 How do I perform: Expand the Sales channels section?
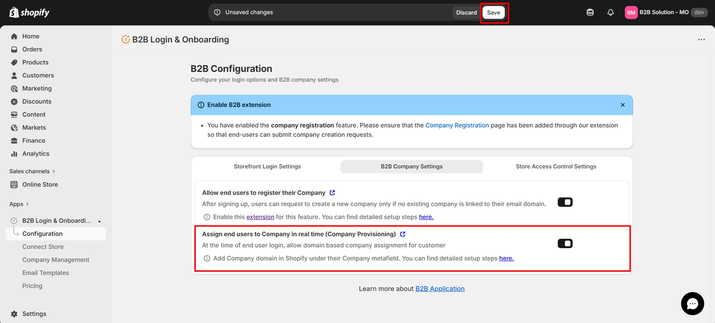pos(32,171)
